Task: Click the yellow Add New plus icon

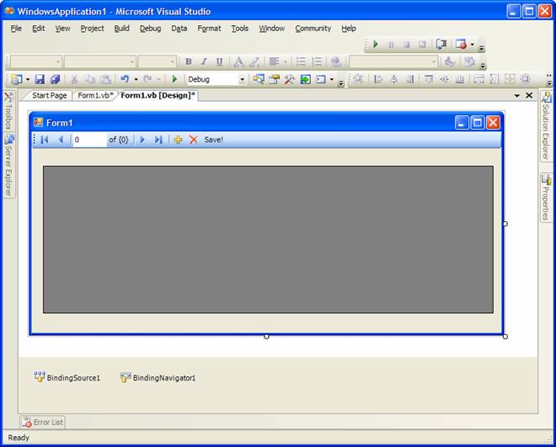Action: point(178,140)
